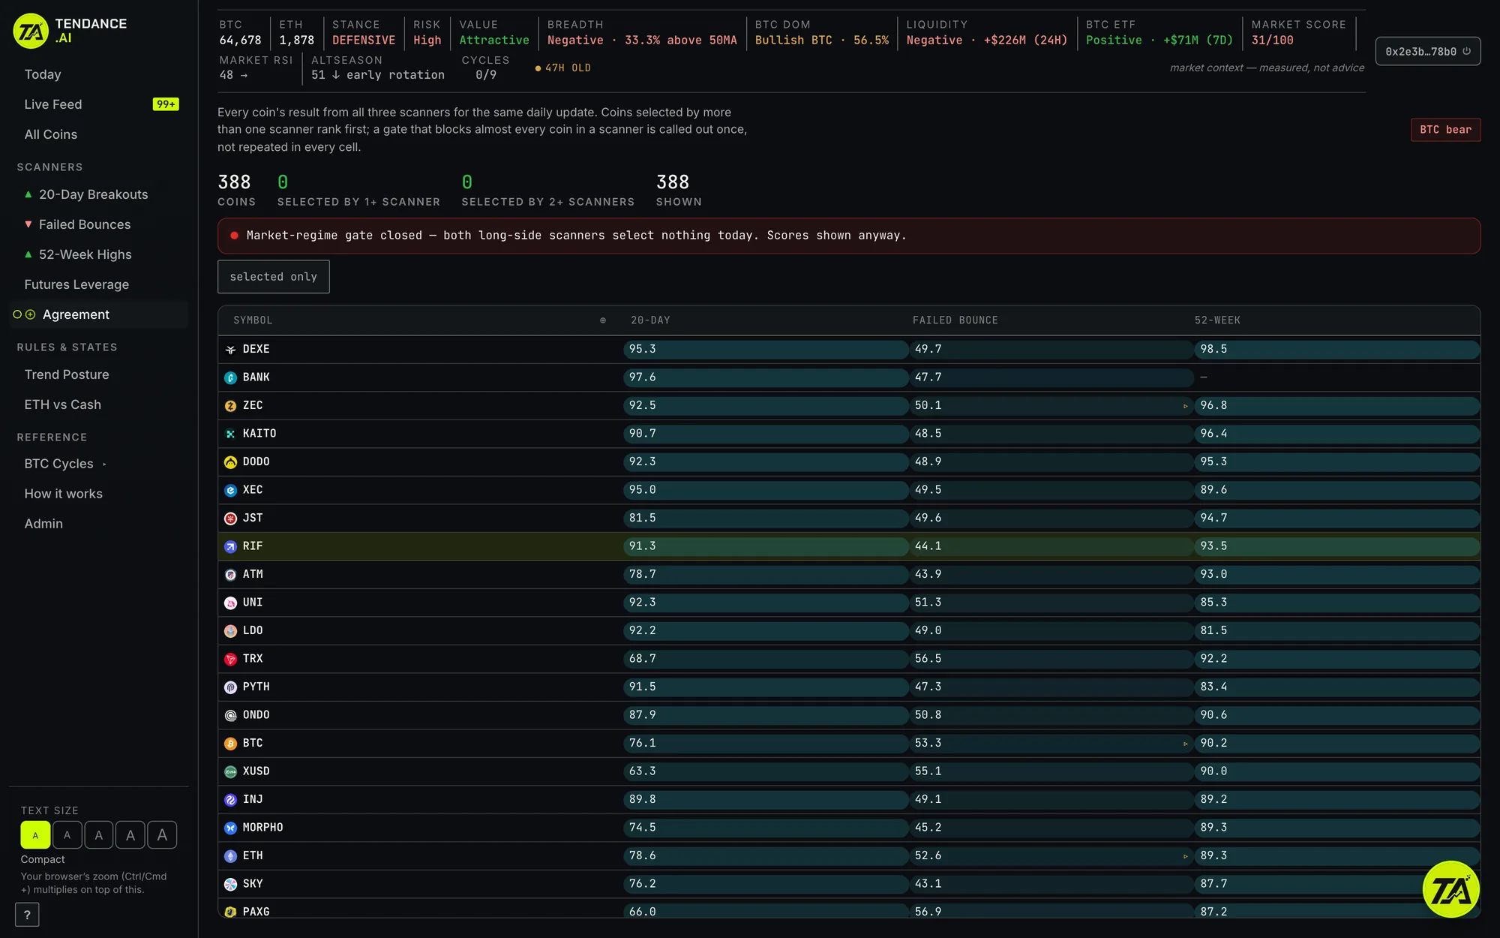Select the fourth text size option
This screenshot has height=938, width=1500.
tap(130, 835)
